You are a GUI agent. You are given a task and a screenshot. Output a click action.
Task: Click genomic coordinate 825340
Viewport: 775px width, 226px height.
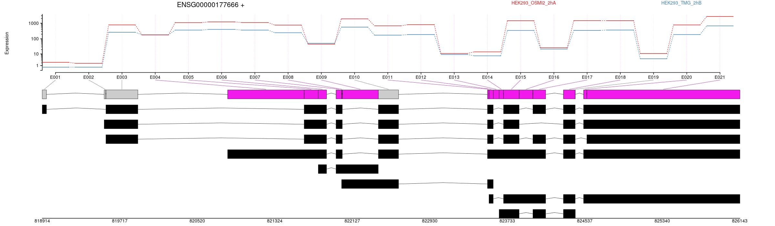pyautogui.click(x=662, y=221)
